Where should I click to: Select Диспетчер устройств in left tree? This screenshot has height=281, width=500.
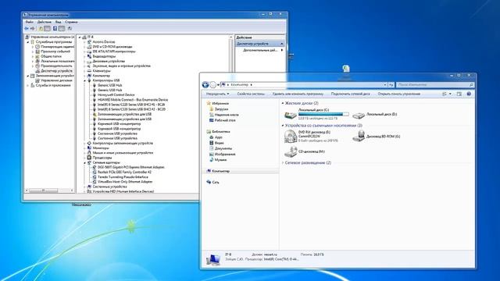click(54, 71)
